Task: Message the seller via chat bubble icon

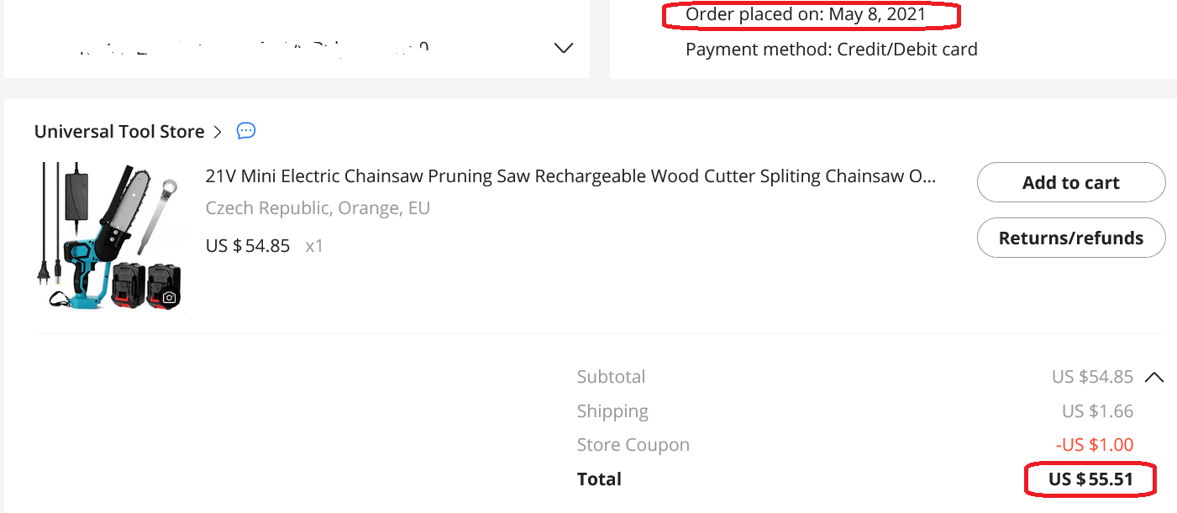Action: pos(246,131)
